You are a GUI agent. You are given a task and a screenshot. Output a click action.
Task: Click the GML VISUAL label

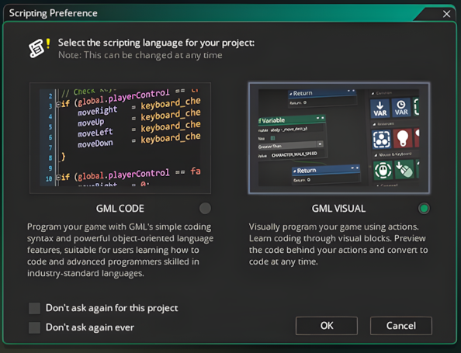coord(338,209)
